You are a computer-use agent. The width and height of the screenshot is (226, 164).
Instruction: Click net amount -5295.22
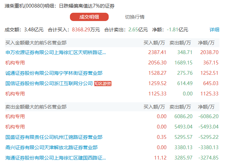click(208, 137)
